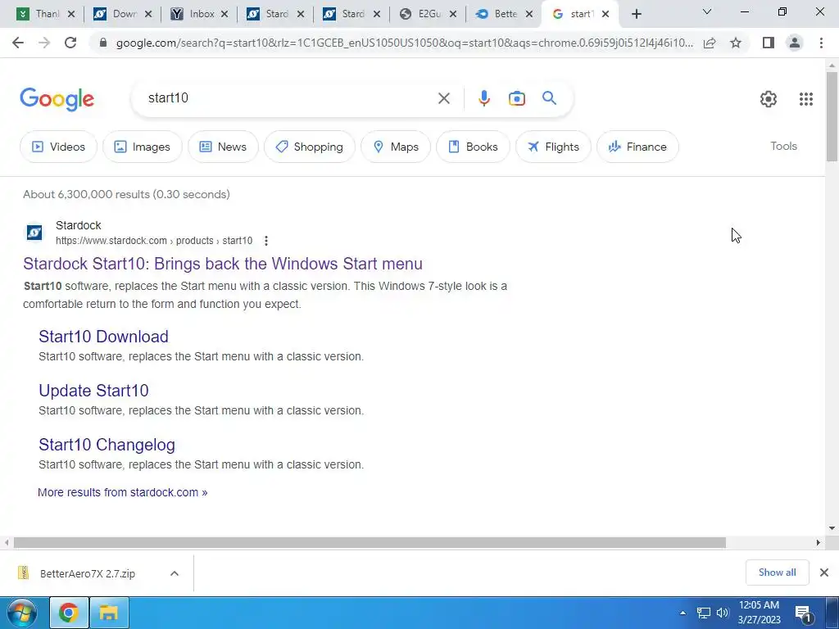Viewport: 839px width, 629px height.
Task: Click the forward navigation arrow
Action: coord(44,43)
